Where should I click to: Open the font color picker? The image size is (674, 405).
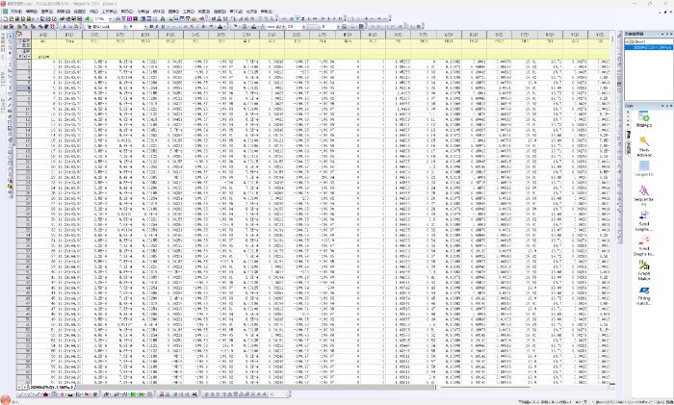(x=220, y=27)
